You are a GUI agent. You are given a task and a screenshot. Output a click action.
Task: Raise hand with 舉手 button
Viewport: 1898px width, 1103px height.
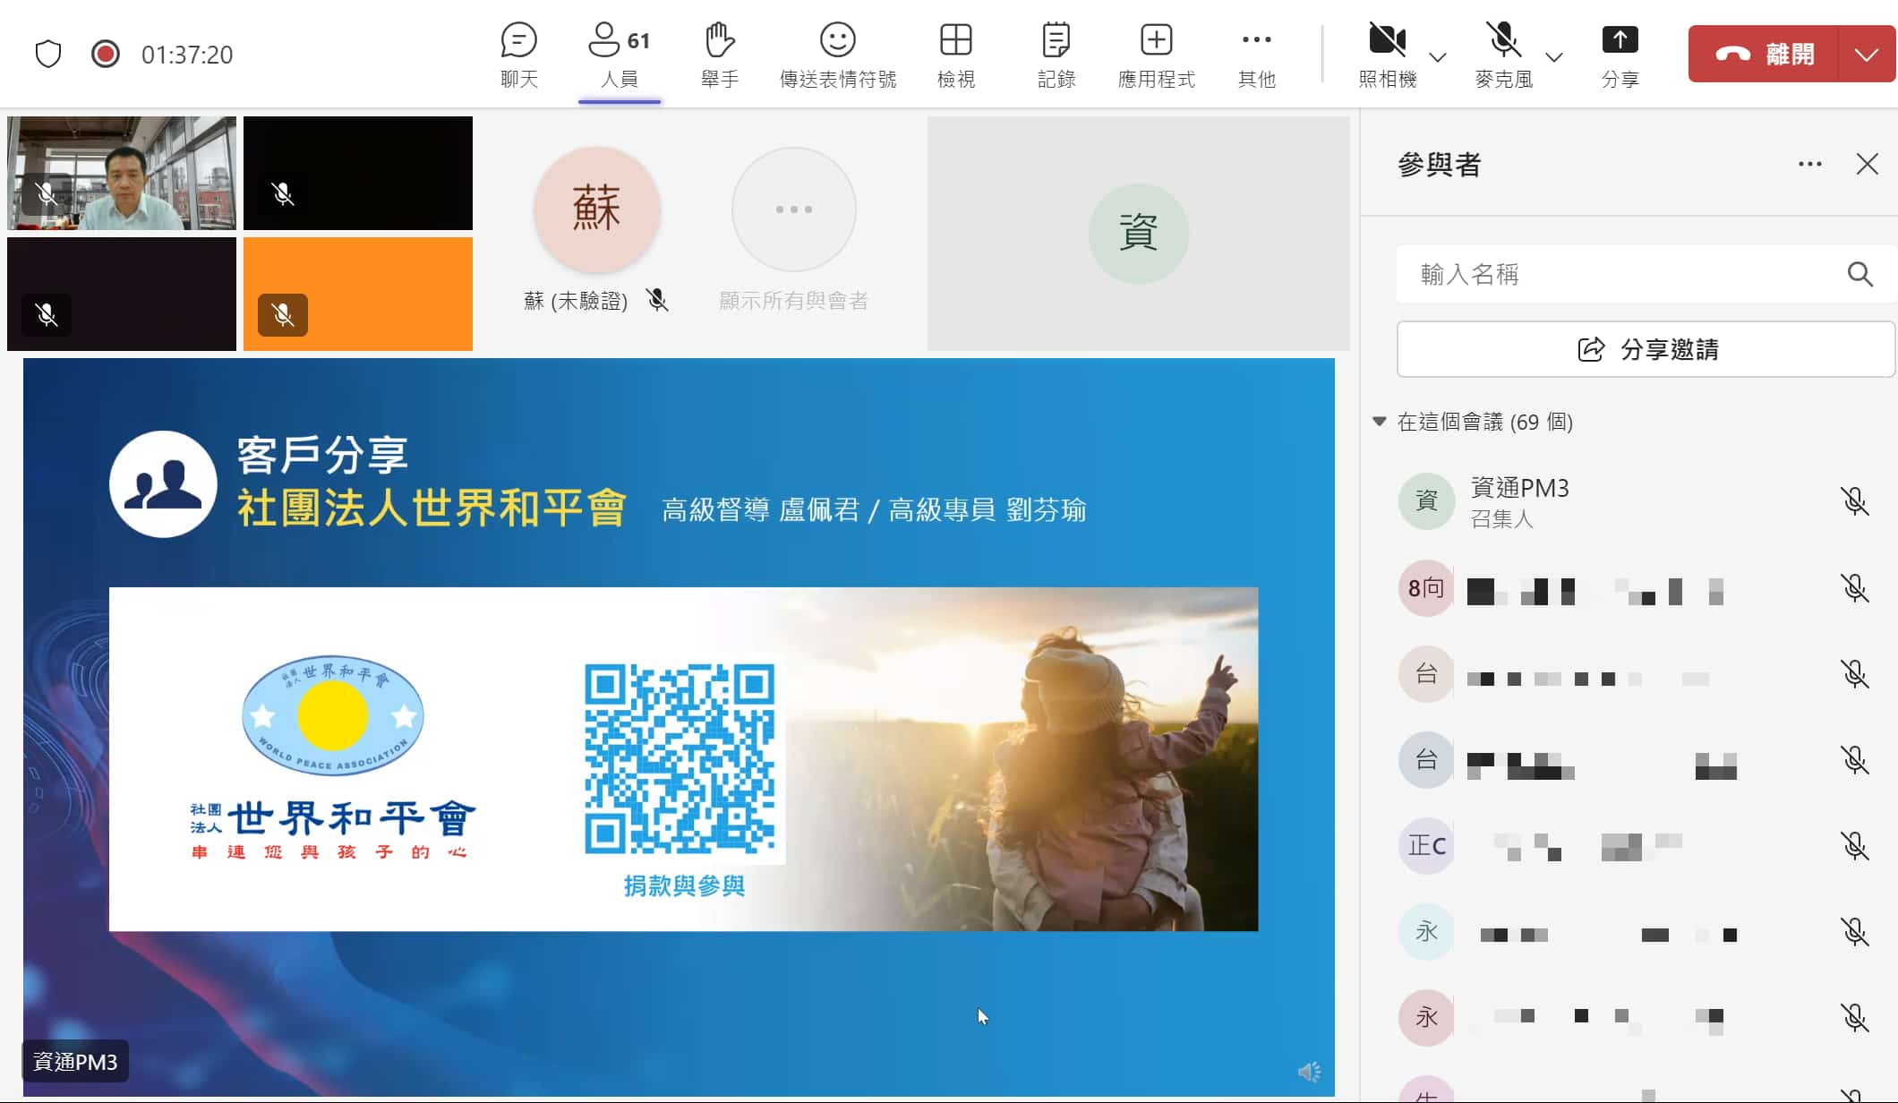[719, 56]
